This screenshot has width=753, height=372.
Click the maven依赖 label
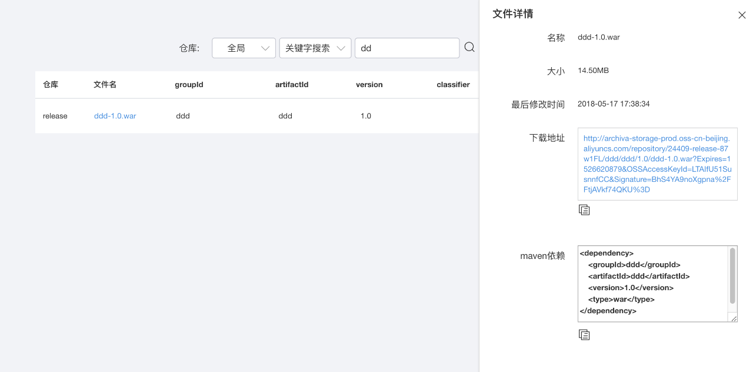pyautogui.click(x=542, y=255)
